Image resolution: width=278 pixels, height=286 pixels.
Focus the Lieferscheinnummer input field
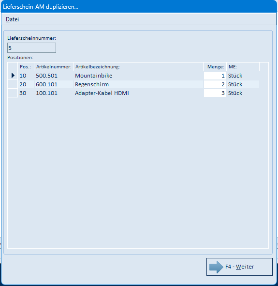point(31,48)
